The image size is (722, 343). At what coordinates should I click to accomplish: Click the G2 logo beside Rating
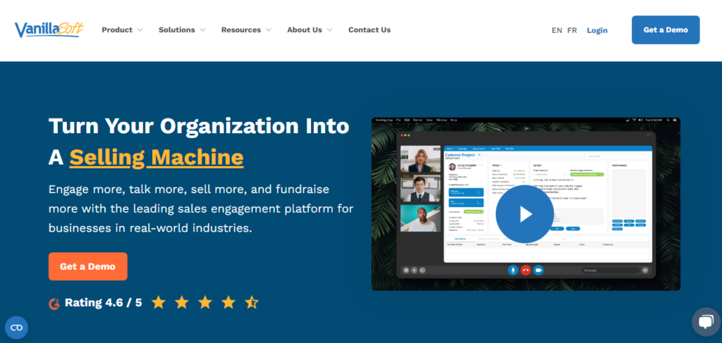click(x=54, y=303)
